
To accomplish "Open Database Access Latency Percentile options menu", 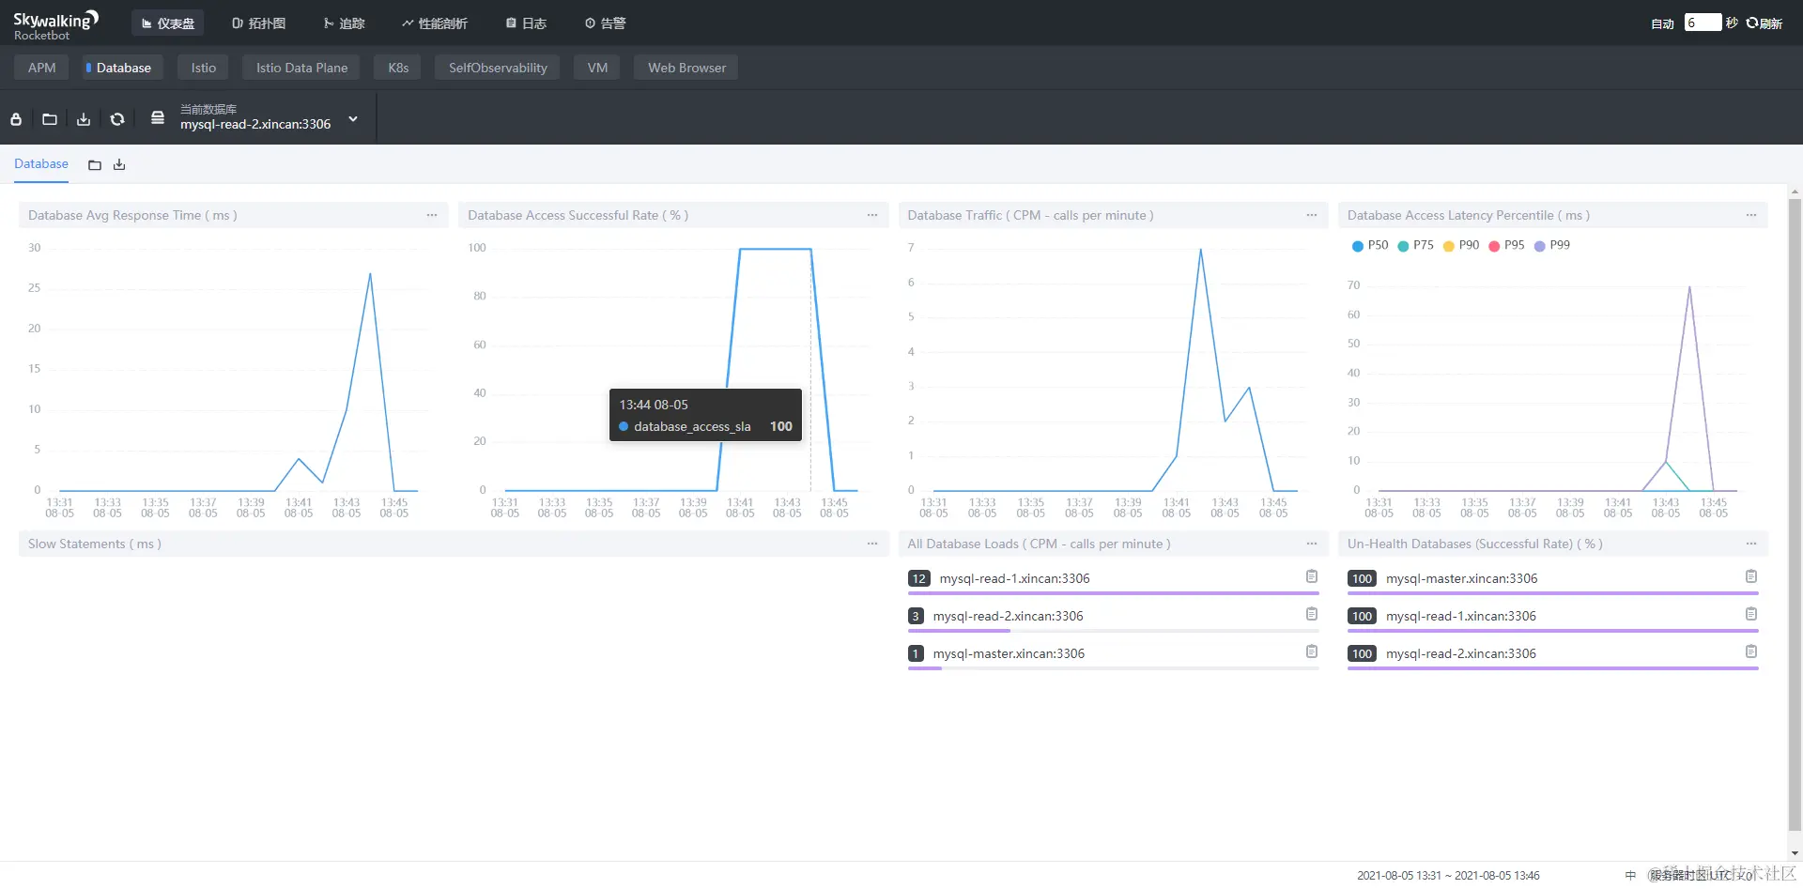I will click(1751, 215).
